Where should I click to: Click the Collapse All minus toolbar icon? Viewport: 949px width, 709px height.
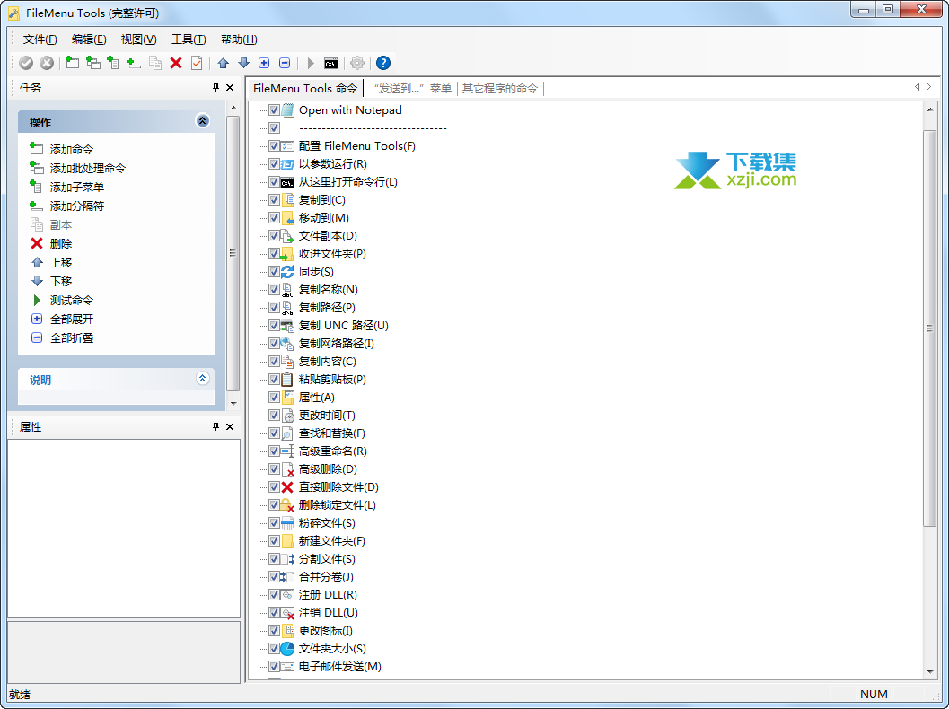pyautogui.click(x=285, y=63)
